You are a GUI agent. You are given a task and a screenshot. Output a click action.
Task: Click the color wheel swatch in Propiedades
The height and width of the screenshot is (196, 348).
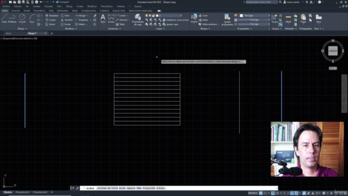[x=235, y=16]
